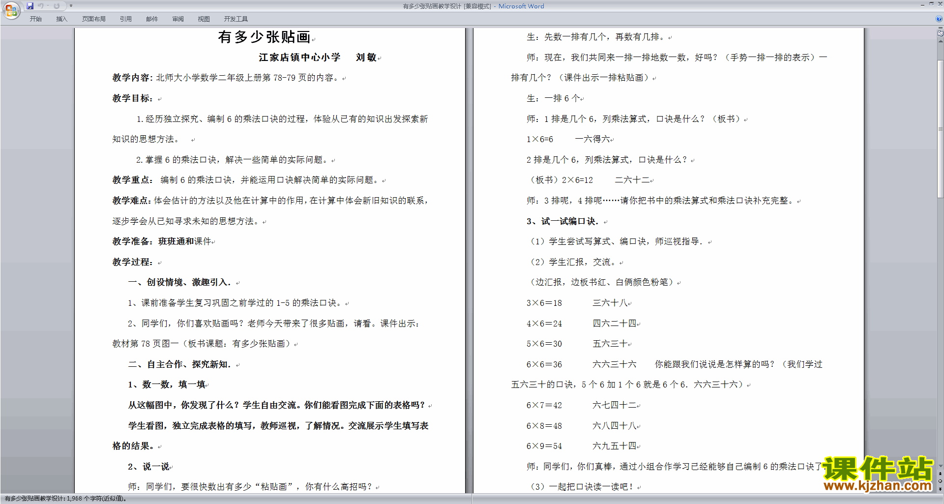Redo the action in Quick Access toolbar
Screen dimensions: 944x504
(x=57, y=6)
